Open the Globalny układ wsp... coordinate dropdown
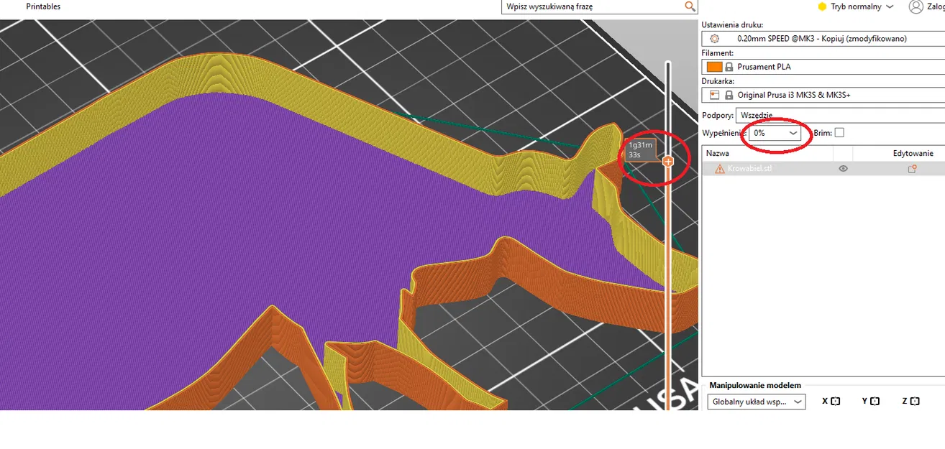This screenshot has width=945, height=449. tap(757, 402)
